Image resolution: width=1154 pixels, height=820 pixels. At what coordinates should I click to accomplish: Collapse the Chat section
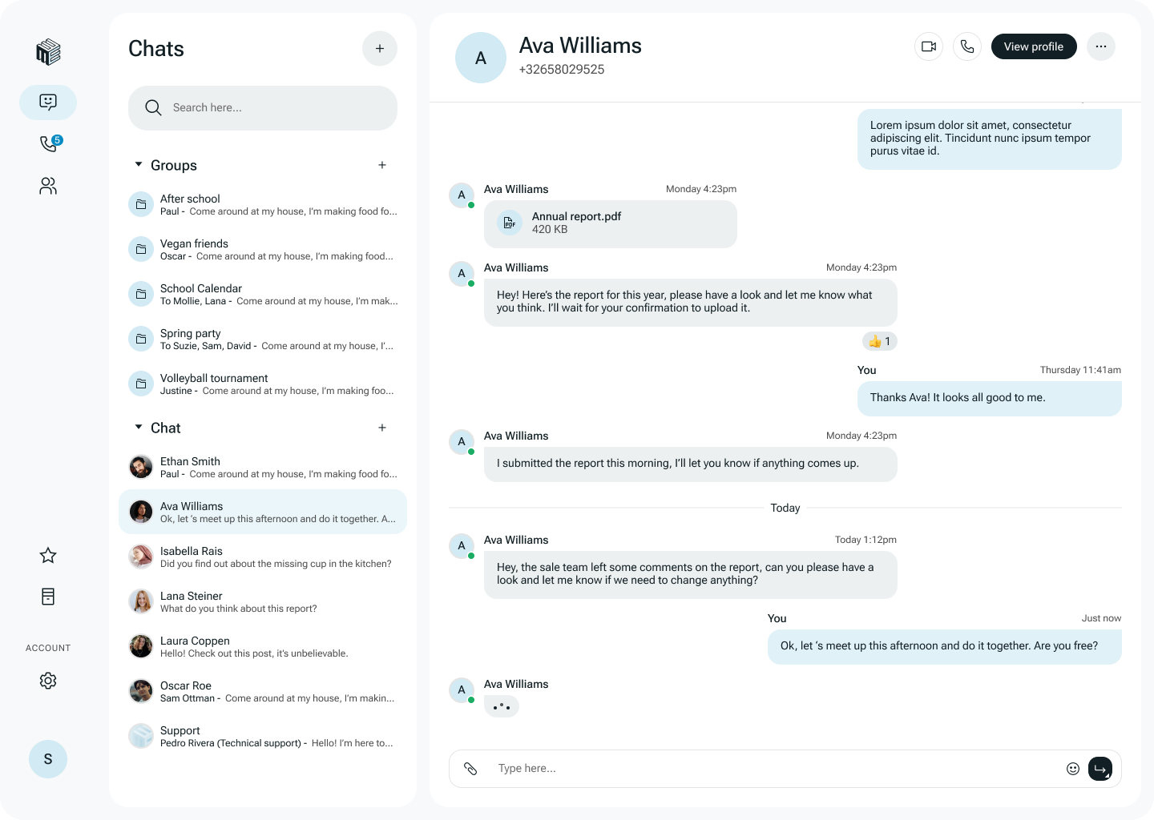pos(139,428)
